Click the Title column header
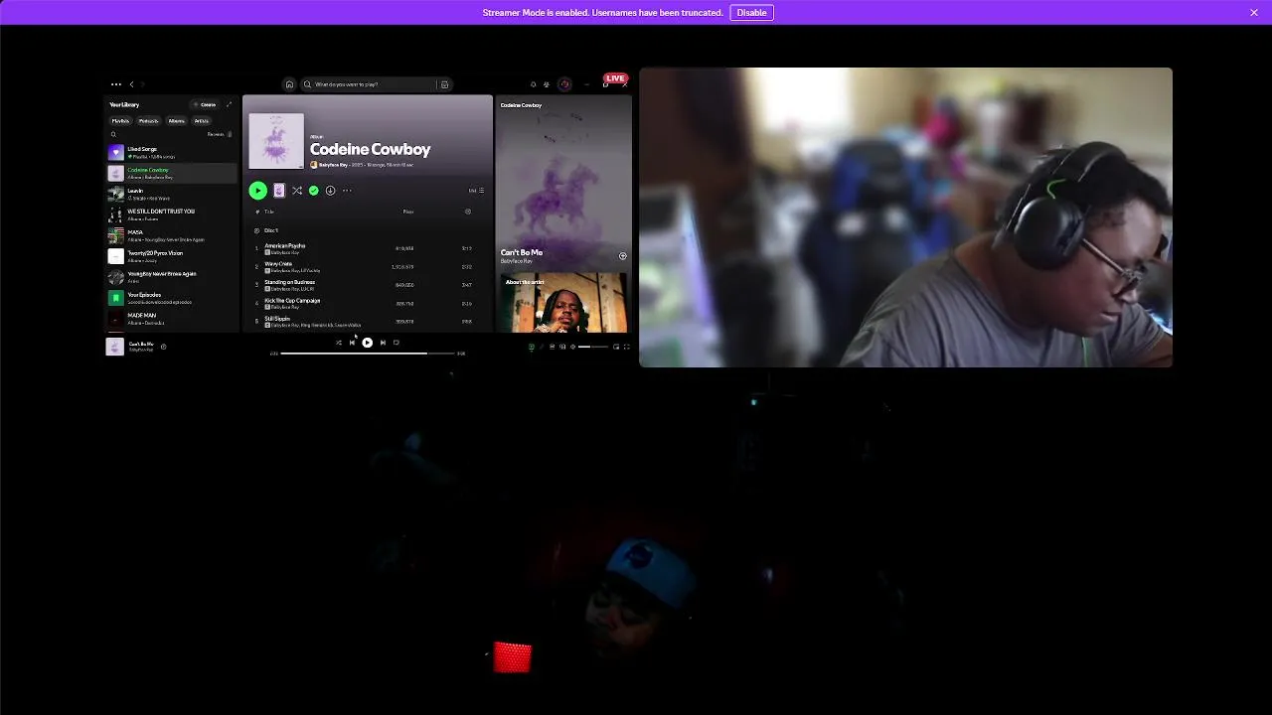This screenshot has width=1272, height=715. point(269,212)
